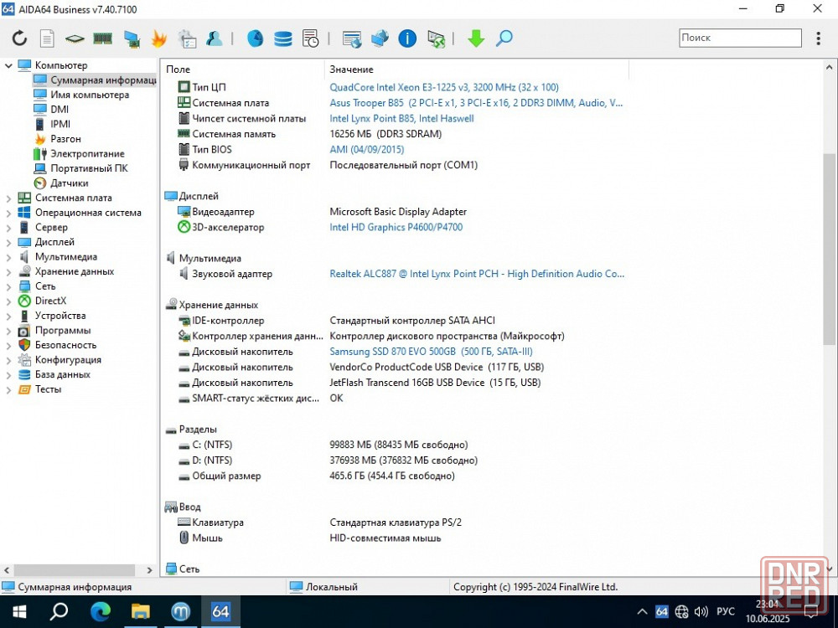Expand the DirectX tree node

click(x=8, y=301)
